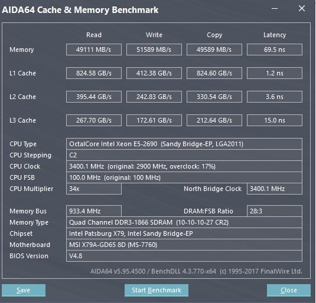Start the benchmark run
Image resolution: width=316 pixels, height=303 pixels.
pyautogui.click(x=157, y=290)
